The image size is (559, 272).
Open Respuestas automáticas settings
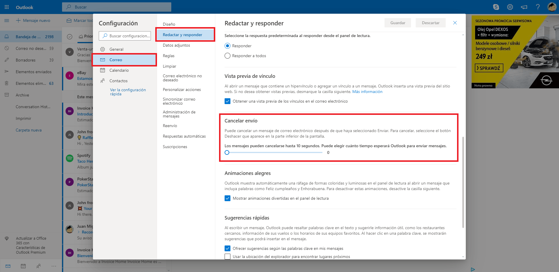[x=184, y=136]
